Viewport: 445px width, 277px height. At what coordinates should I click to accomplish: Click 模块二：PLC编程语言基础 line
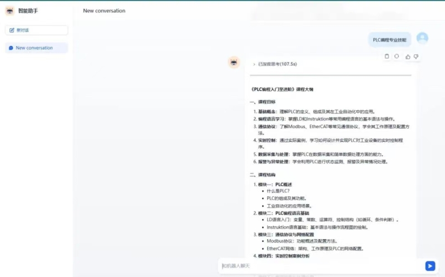(281, 213)
